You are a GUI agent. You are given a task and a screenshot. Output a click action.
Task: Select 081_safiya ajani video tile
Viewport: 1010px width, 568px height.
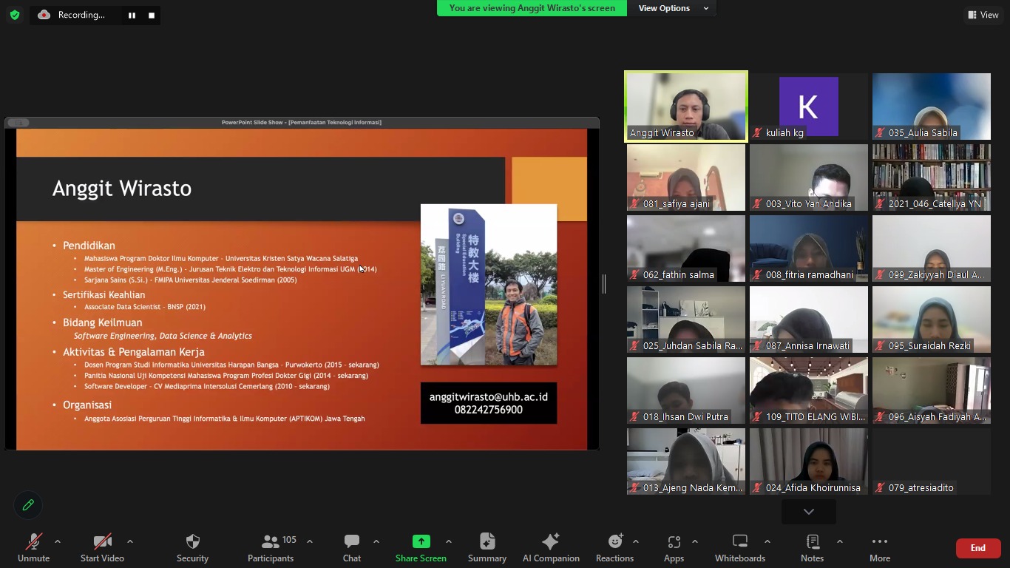pos(686,177)
